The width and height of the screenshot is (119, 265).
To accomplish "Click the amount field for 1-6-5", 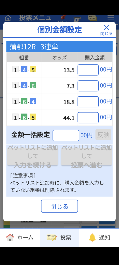I will [x=88, y=118].
